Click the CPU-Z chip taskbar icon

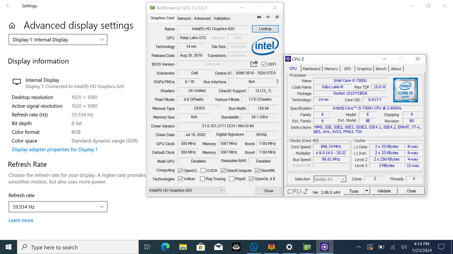pyautogui.click(x=324, y=247)
